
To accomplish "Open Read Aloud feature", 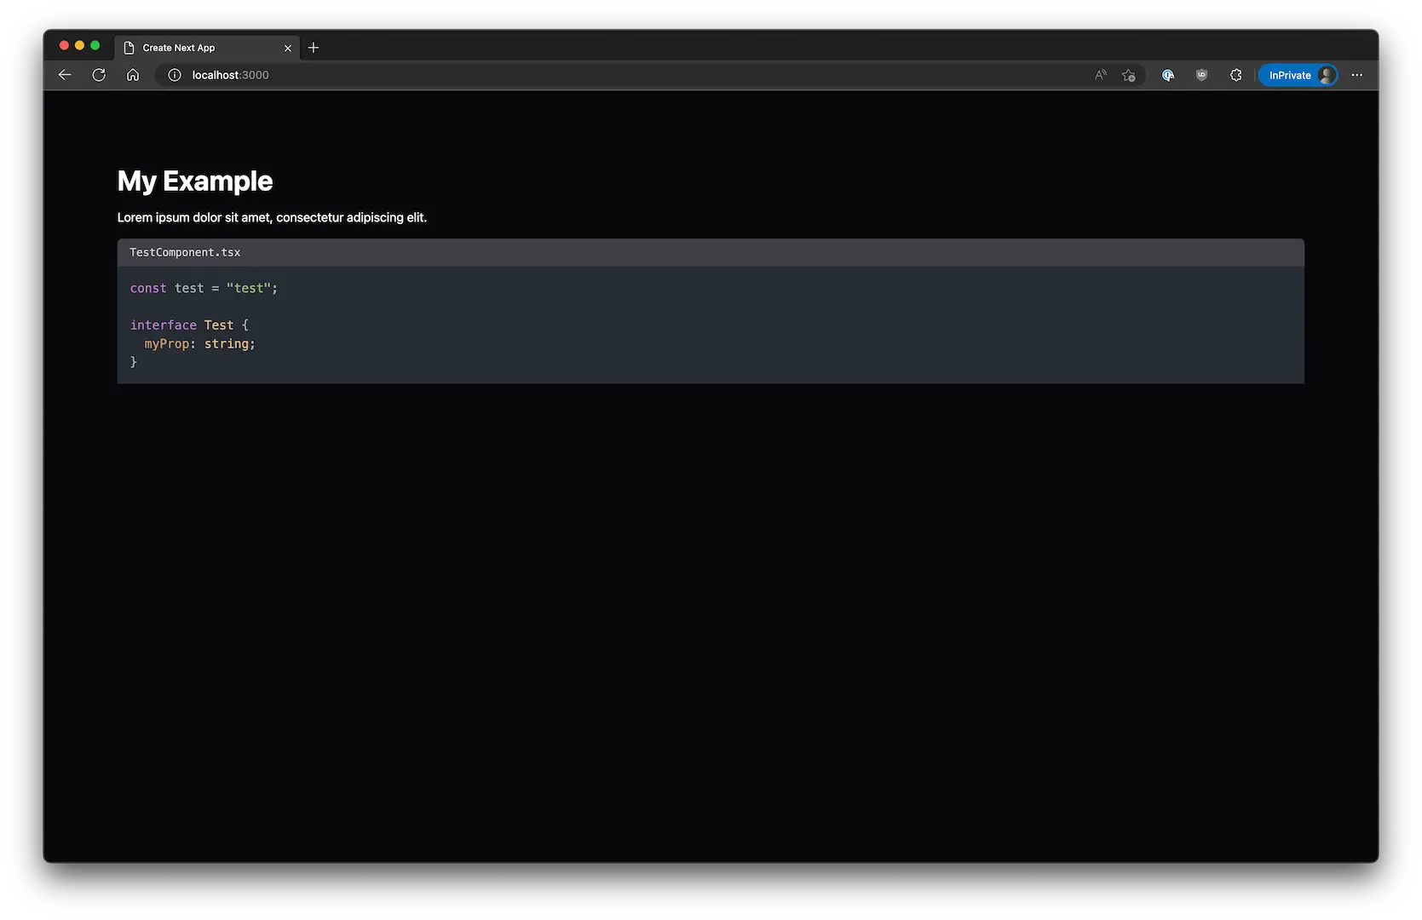I will (x=1101, y=75).
